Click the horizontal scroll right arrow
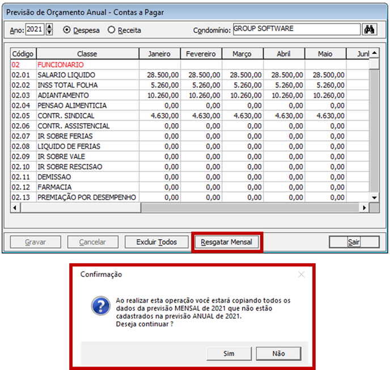Viewport: 390px width, 370px height. pyautogui.click(x=364, y=208)
